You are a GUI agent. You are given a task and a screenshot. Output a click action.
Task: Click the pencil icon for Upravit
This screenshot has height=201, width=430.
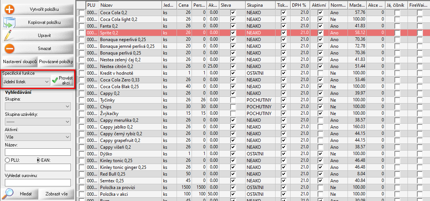[x=9, y=35]
